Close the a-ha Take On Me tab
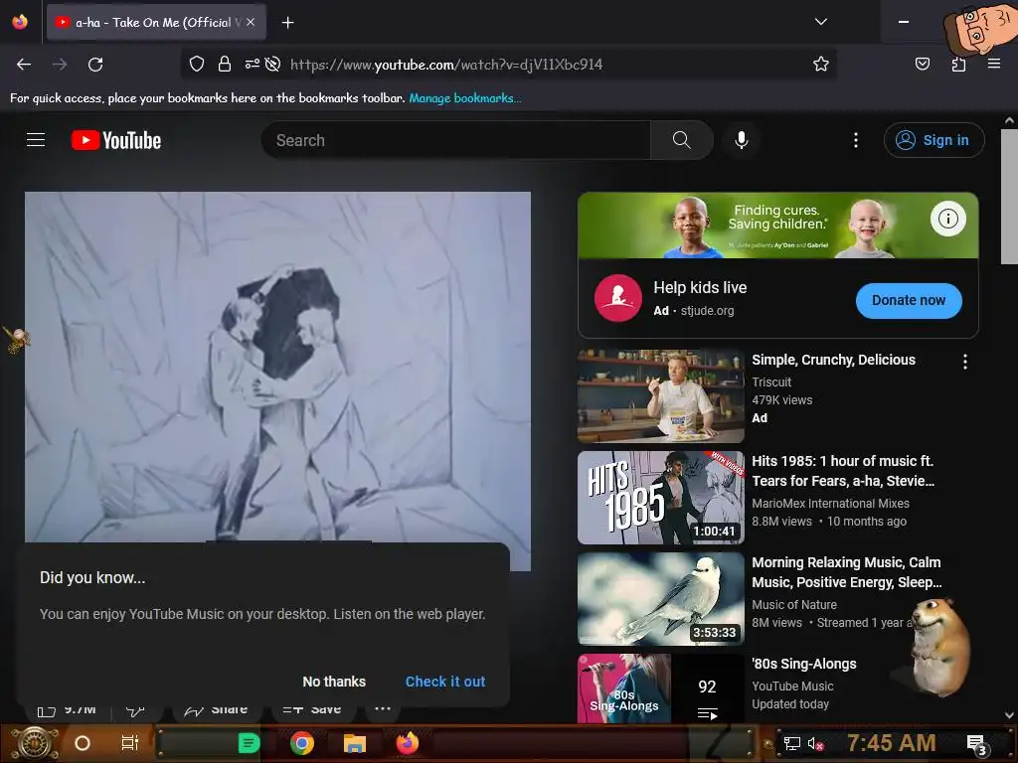This screenshot has height=763, width=1018. click(x=251, y=22)
